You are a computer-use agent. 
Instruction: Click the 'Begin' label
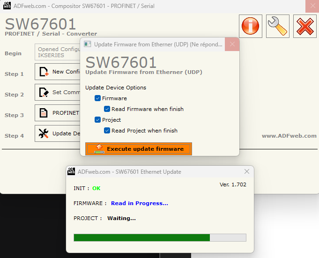click(13, 53)
